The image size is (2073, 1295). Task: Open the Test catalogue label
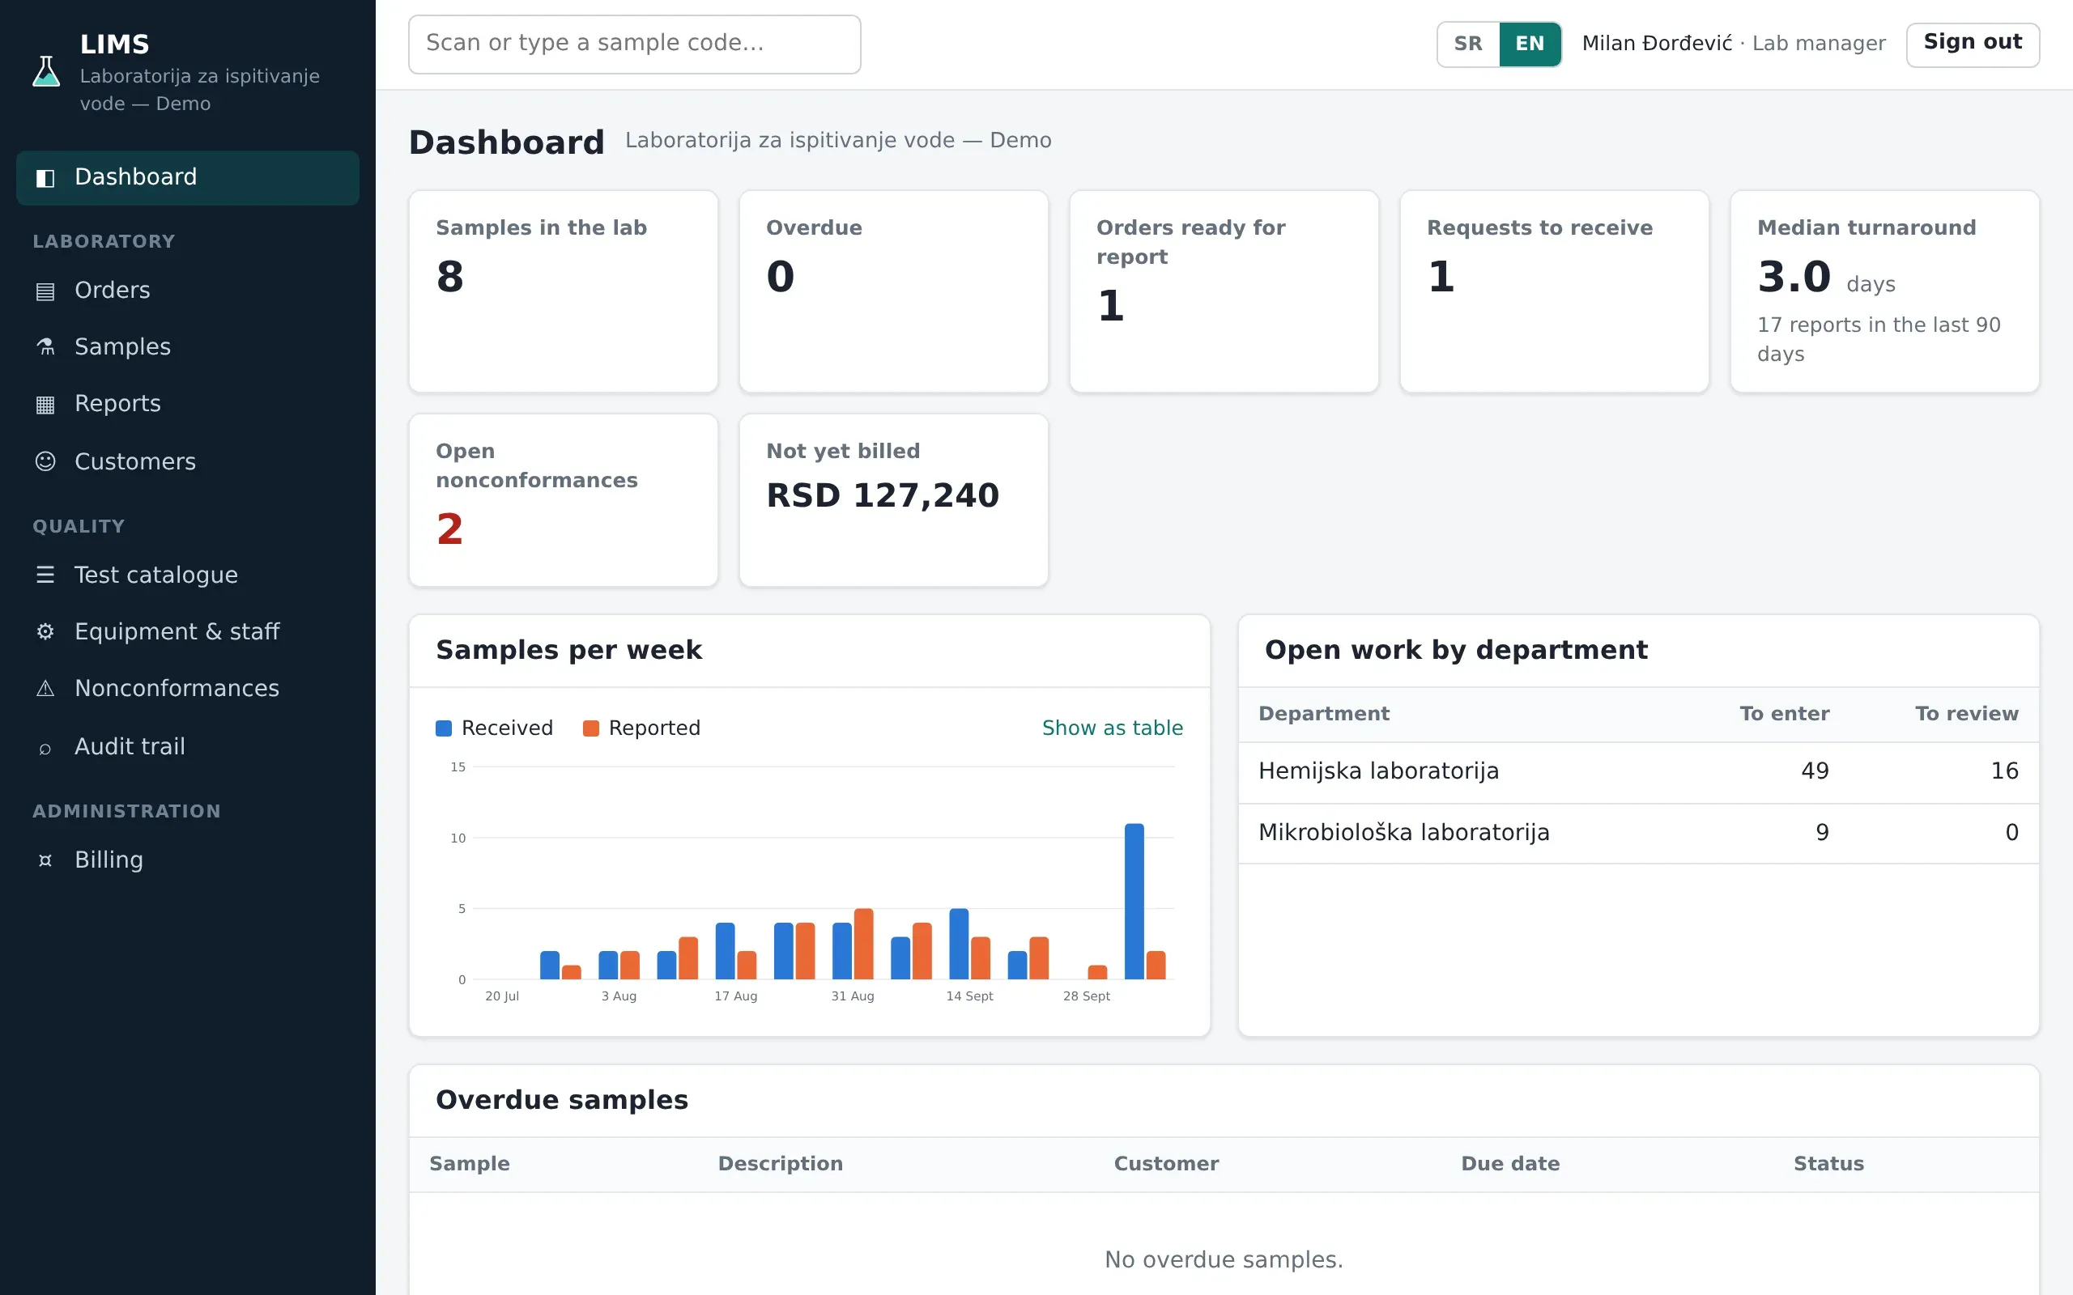click(156, 575)
